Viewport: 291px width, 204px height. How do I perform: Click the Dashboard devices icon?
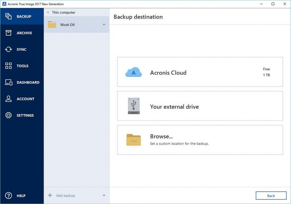pos(8,82)
